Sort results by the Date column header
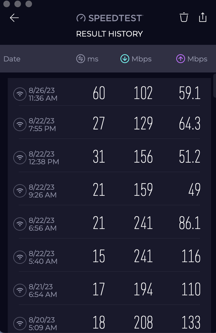 click(12, 59)
